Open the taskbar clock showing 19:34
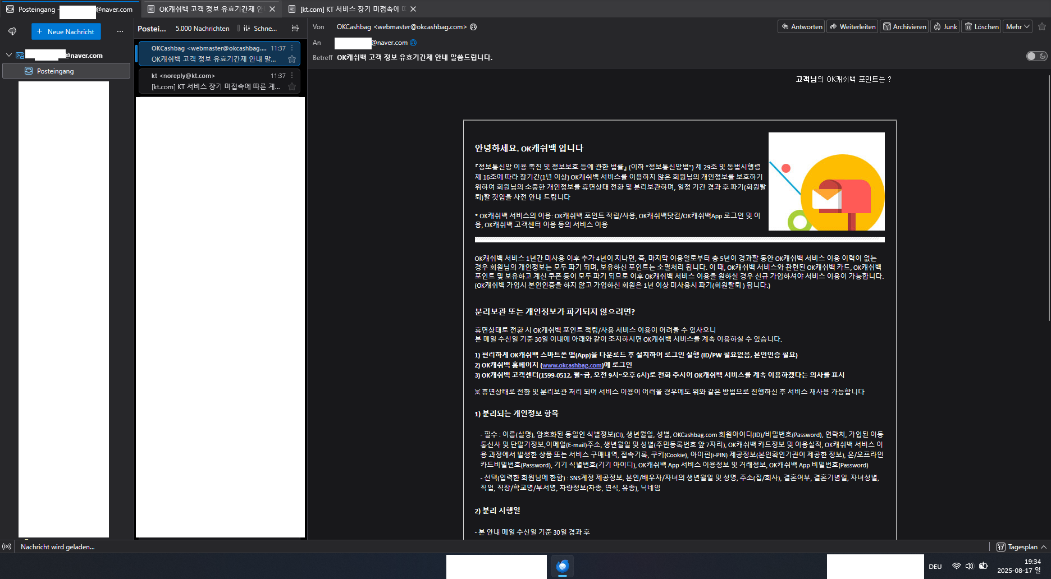This screenshot has width=1051, height=579. (1019, 566)
